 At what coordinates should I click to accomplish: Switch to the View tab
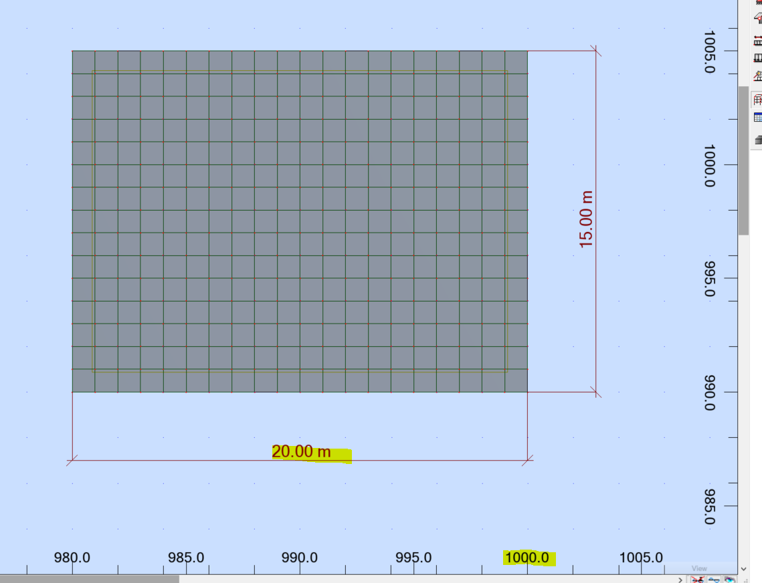[700, 568]
